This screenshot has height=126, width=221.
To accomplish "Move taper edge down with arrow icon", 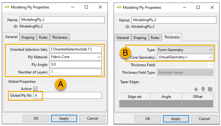I will [x=203, y=89].
